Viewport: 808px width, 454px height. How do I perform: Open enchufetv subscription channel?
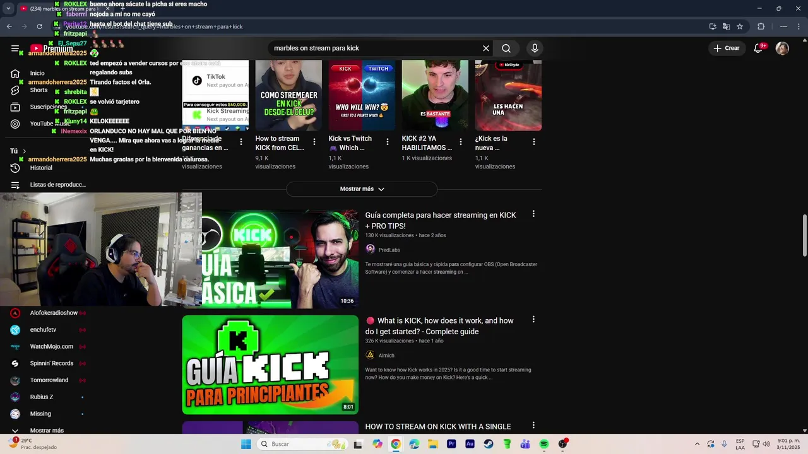click(x=43, y=330)
